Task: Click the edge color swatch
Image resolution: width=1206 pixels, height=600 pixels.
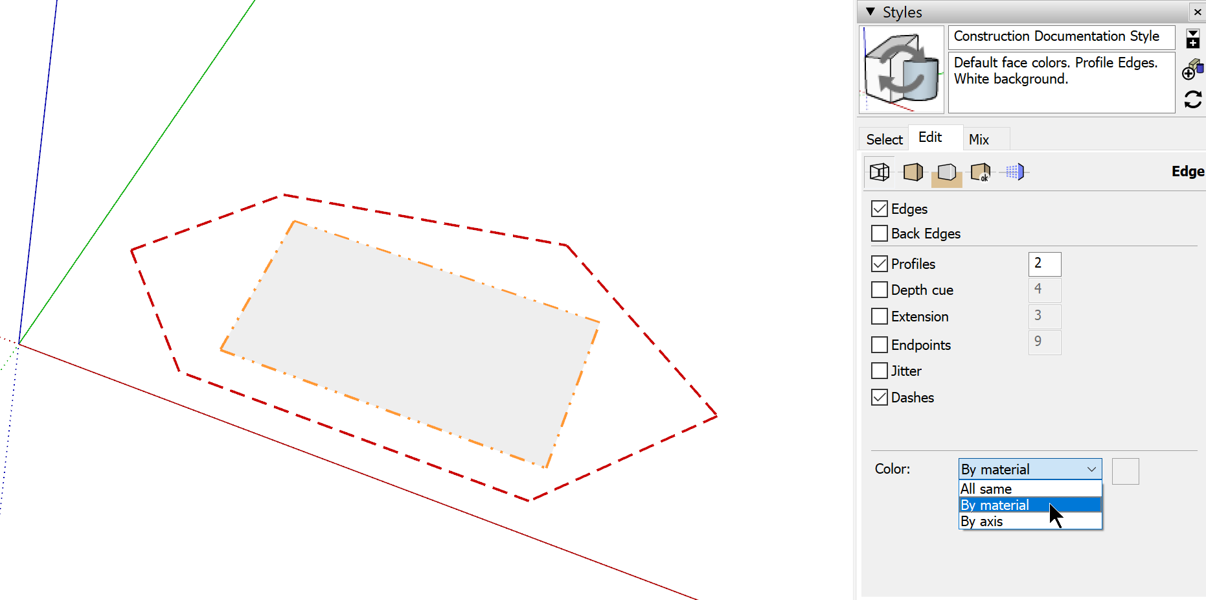Action: pos(1125,471)
